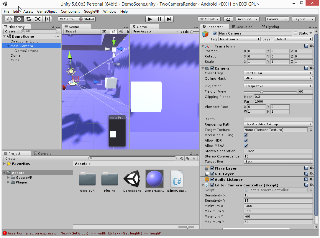Image resolution: width=320 pixels, height=238 pixels.
Task: Switch to the Lighting tab
Action: click(x=270, y=27)
